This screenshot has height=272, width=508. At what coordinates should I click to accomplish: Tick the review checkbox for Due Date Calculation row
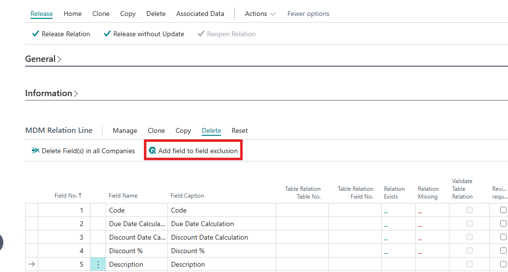click(503, 224)
